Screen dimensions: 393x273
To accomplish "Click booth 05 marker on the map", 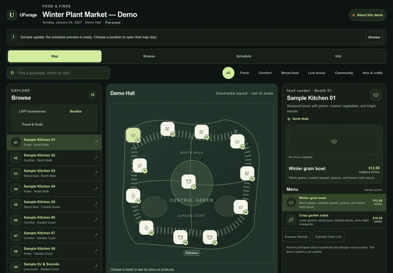I will tap(247, 174).
